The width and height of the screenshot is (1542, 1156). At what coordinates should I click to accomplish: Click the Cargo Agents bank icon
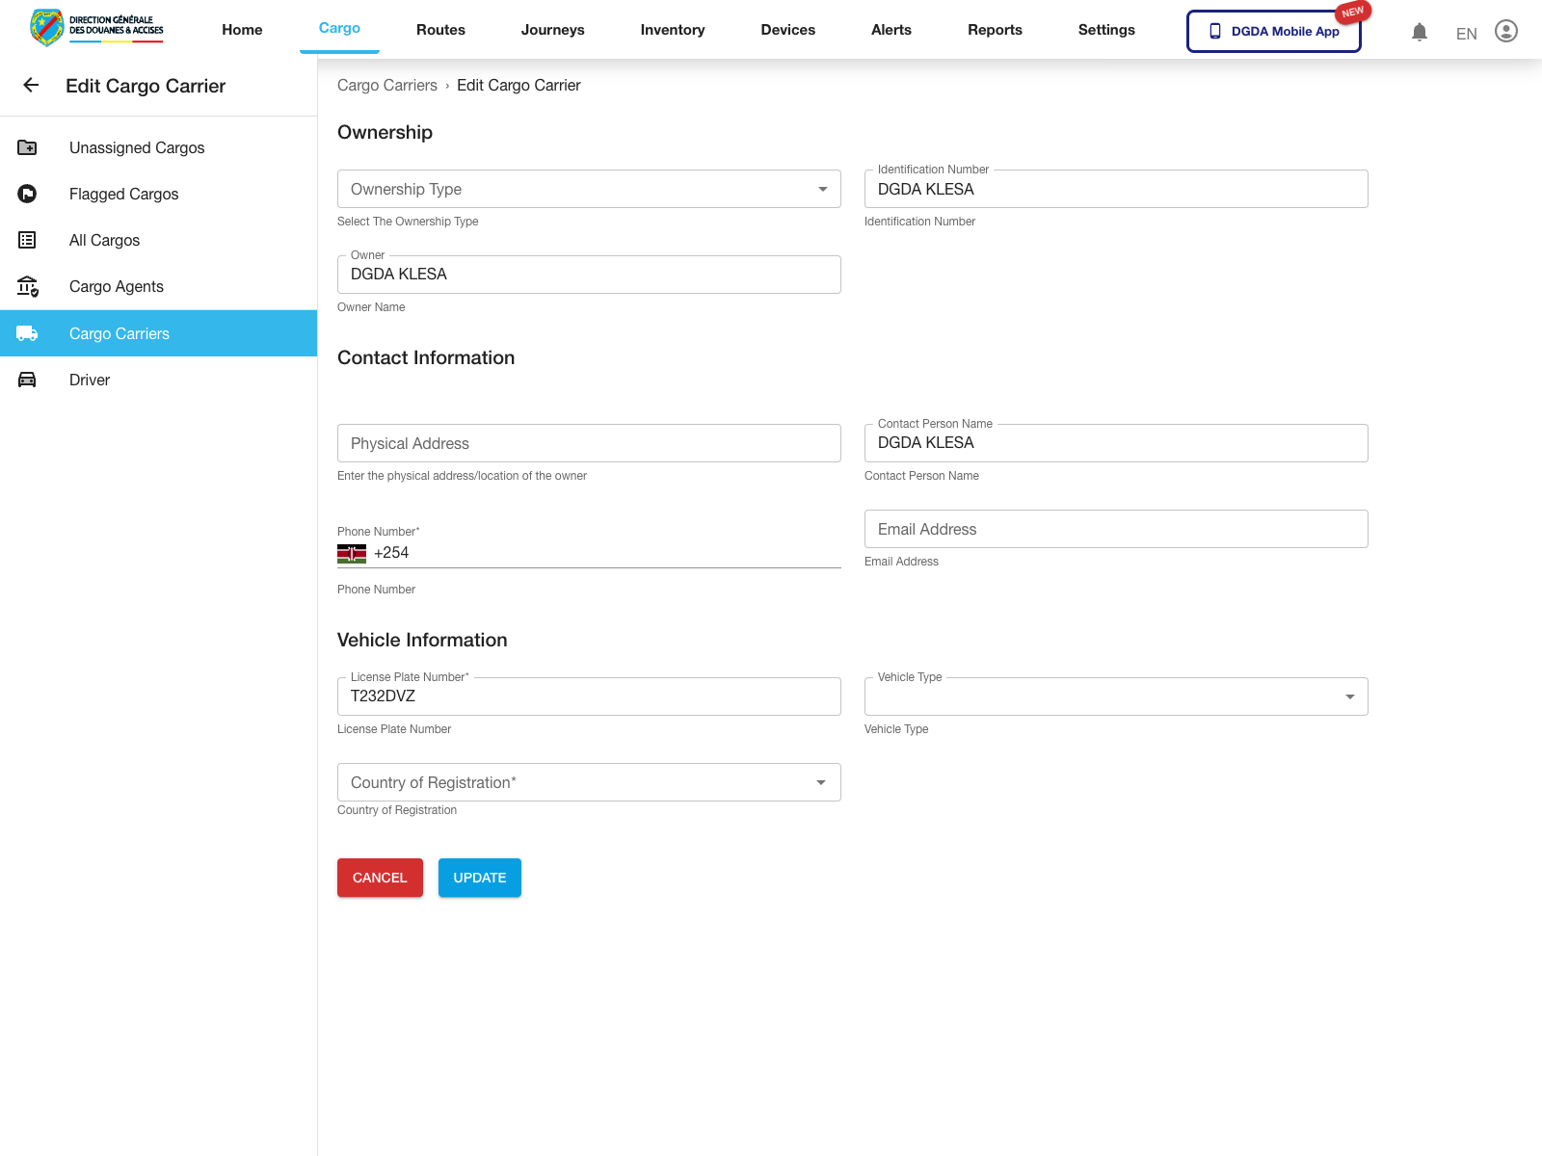27,286
